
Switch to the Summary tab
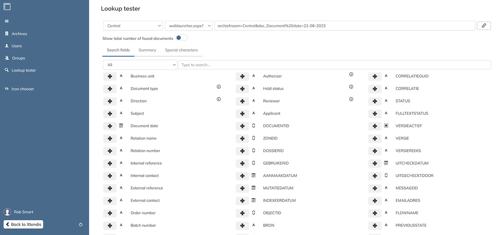(147, 50)
